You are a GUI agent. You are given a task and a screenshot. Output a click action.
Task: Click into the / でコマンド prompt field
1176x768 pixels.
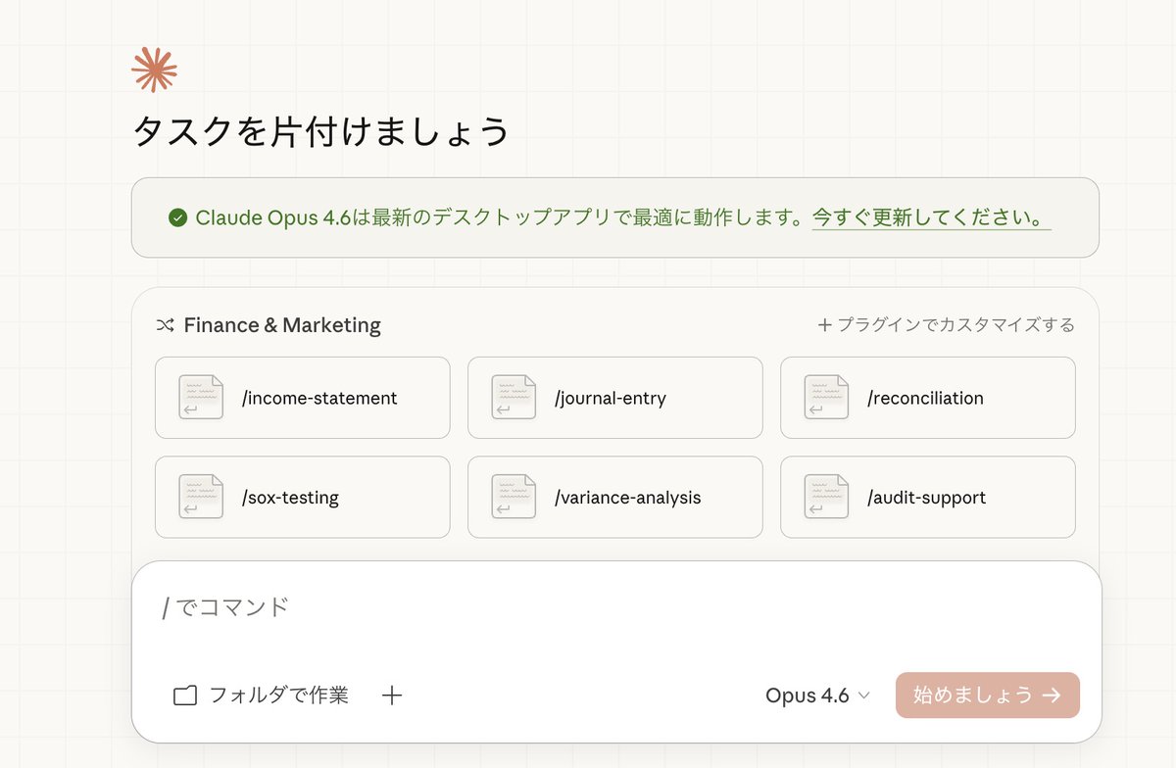[616, 607]
